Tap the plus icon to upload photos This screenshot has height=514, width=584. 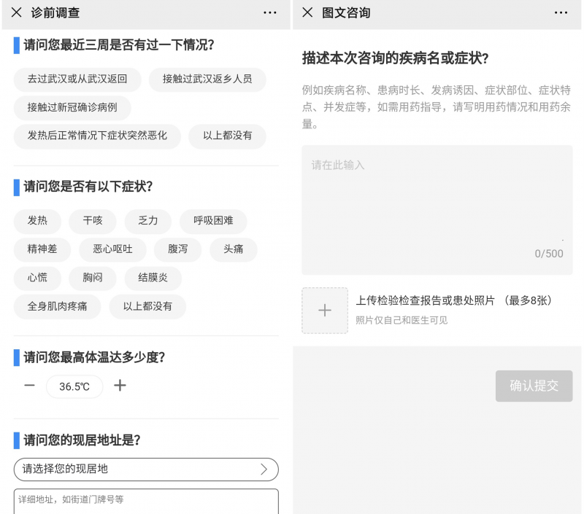click(x=325, y=311)
